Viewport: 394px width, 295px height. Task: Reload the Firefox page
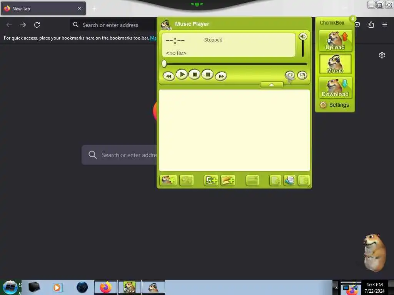(x=37, y=25)
